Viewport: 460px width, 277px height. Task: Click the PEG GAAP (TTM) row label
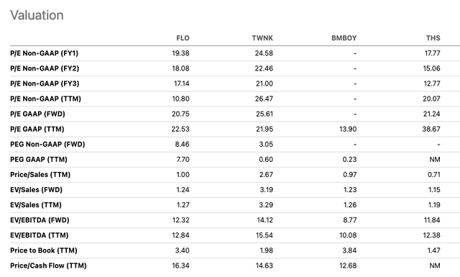pyautogui.click(x=39, y=160)
